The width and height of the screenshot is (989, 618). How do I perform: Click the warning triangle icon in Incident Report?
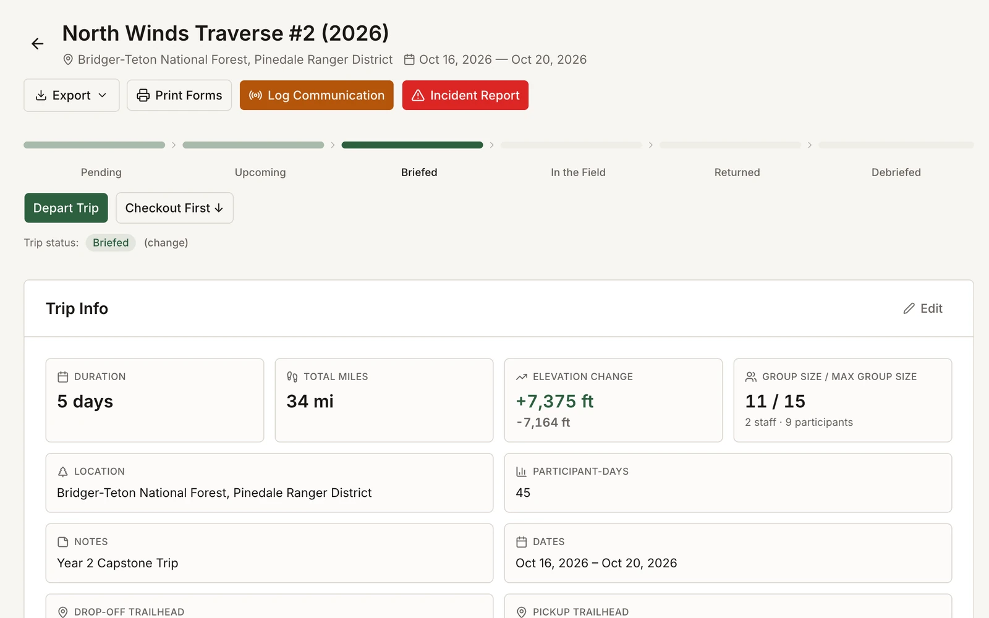tap(418, 95)
